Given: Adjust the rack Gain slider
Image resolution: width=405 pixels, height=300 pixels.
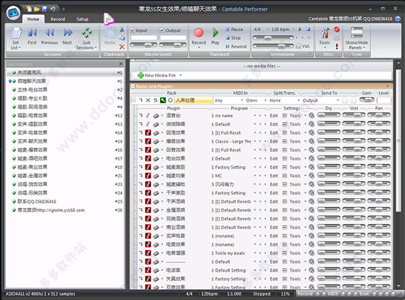Looking at the screenshot, I should point(367,100).
